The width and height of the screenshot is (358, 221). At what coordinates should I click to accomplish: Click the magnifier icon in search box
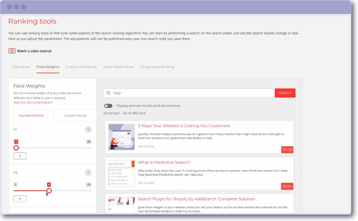coord(109,93)
